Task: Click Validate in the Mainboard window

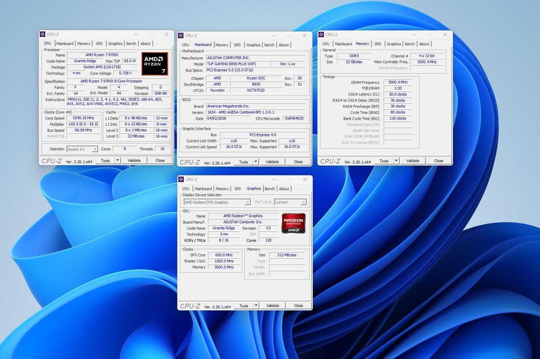Action: click(272, 161)
